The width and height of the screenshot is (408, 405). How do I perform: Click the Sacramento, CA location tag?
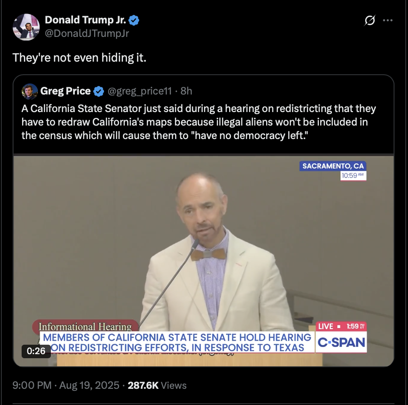pos(333,166)
